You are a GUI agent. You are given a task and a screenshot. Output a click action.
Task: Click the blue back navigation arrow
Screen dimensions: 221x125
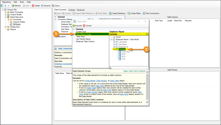5,6
